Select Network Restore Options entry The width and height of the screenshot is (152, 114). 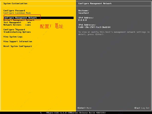17,25
